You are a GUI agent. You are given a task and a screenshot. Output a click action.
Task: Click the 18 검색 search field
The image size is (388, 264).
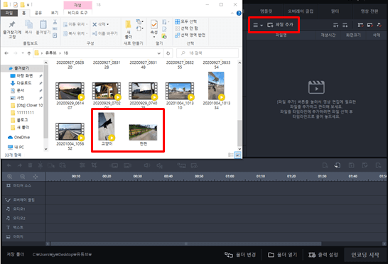point(208,53)
